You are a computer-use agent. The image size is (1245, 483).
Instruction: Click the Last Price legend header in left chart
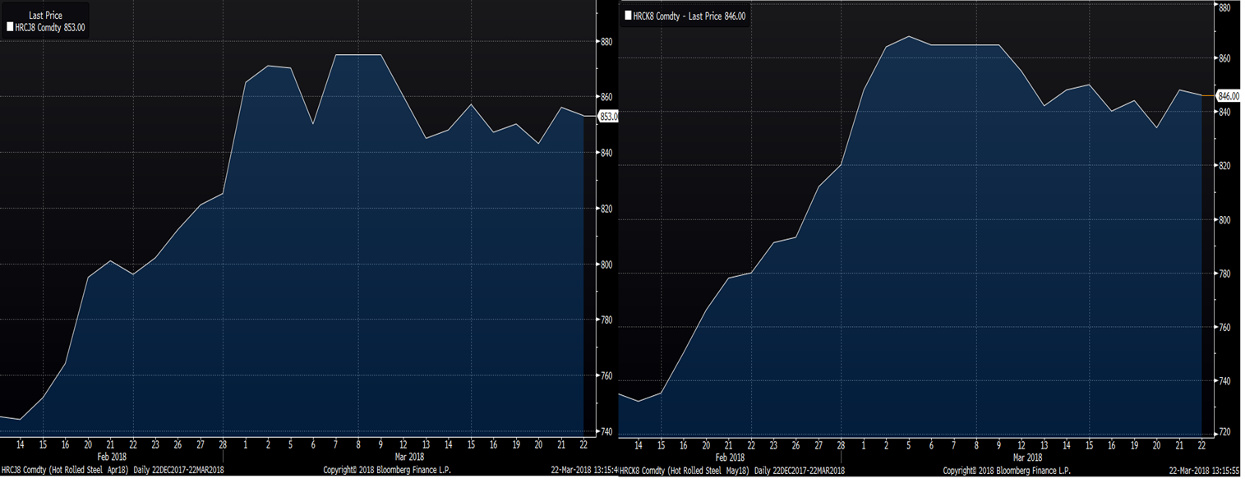[x=45, y=16]
